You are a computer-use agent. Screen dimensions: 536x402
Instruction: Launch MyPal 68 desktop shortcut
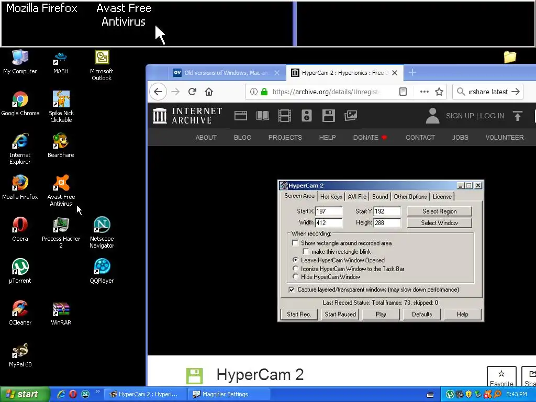20,355
